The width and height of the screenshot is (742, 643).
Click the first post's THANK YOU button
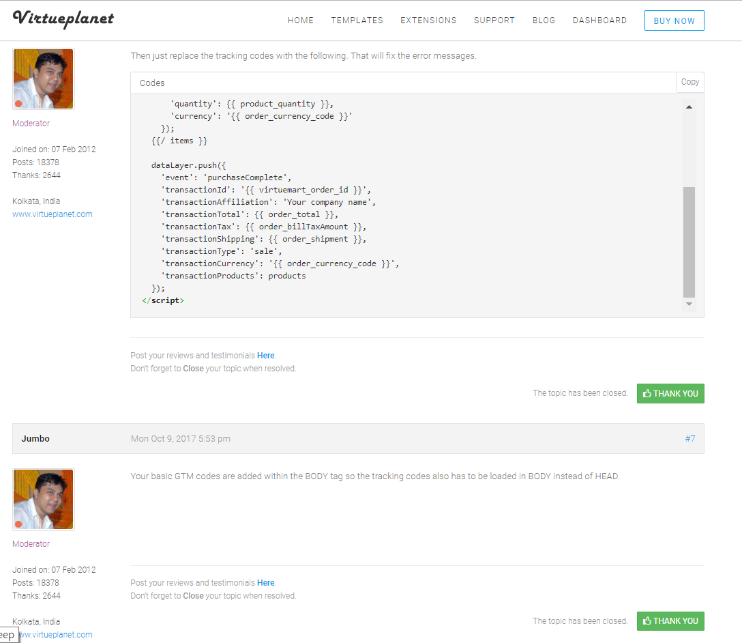click(670, 394)
